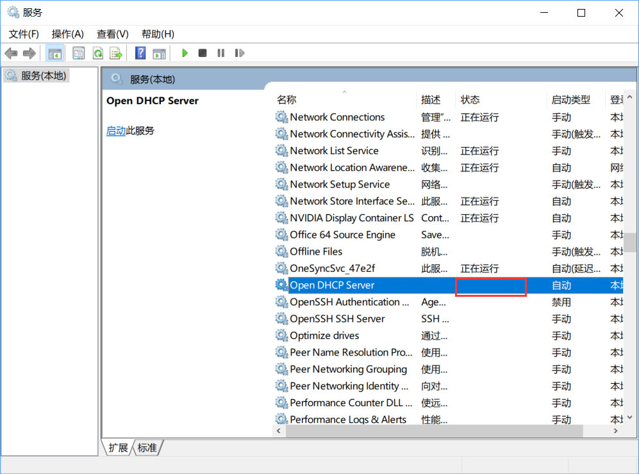This screenshot has height=474, width=639.
Task: Toggle the Show/Hide Console Tree icon
Action: (x=55, y=52)
